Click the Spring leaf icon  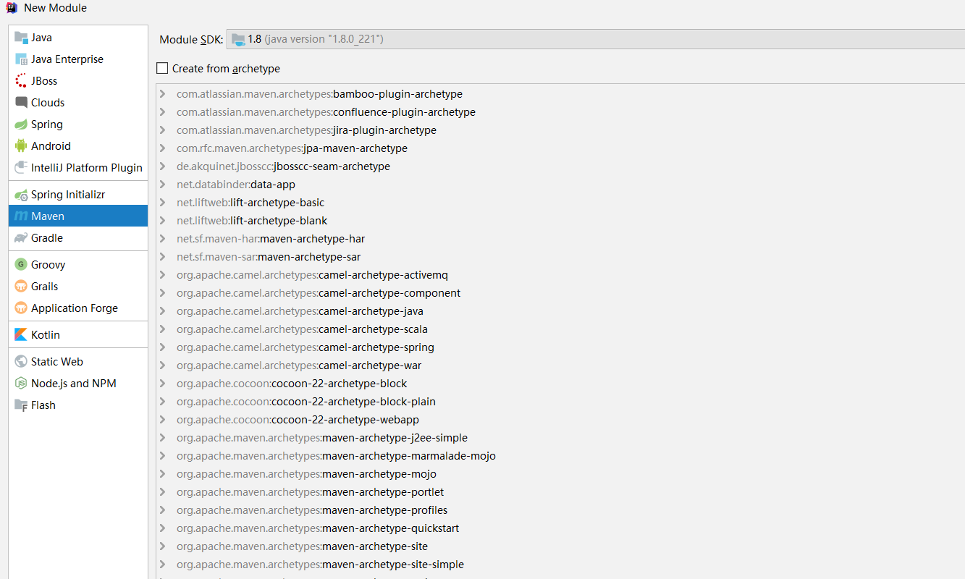[x=21, y=124]
